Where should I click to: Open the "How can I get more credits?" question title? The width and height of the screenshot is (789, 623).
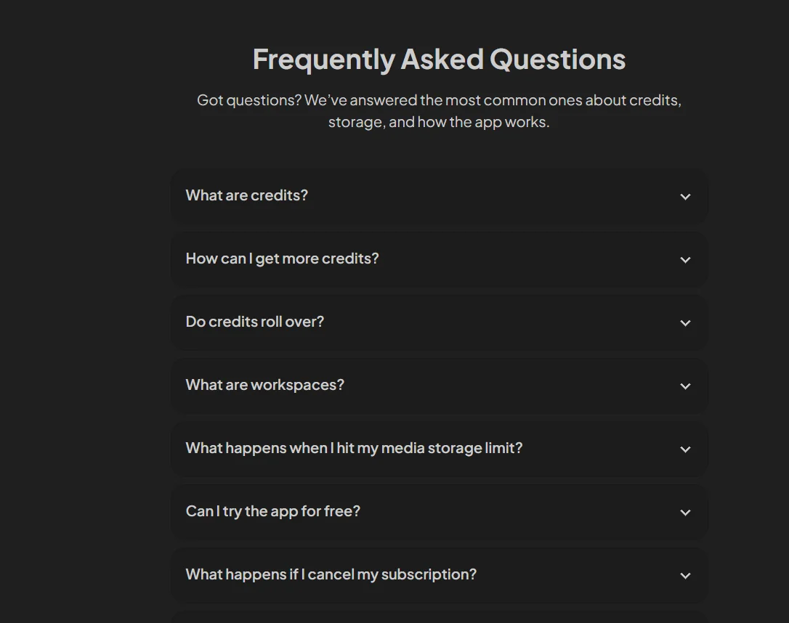[282, 258]
